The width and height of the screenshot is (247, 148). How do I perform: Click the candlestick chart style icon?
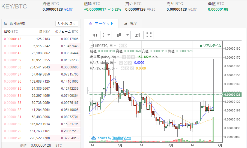(119, 35)
